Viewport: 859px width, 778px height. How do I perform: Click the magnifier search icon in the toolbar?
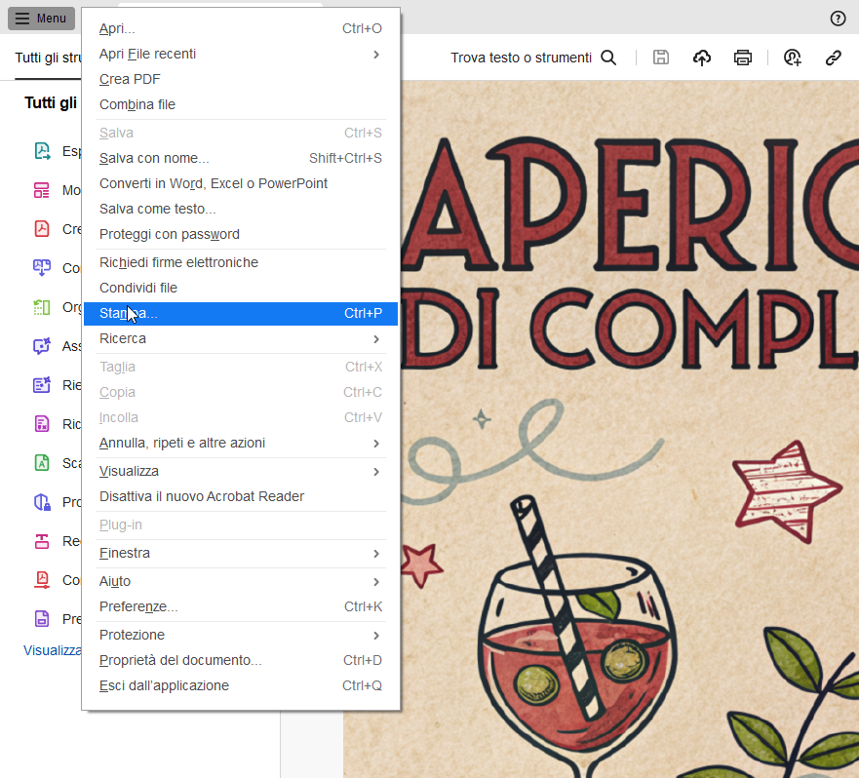pyautogui.click(x=608, y=58)
